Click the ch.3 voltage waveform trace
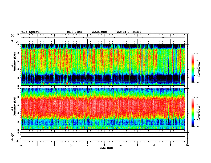The height and width of the screenshot is (163, 211). pos(103,137)
